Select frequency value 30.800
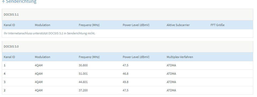Viewport: 257px width, 97px height. point(83,65)
